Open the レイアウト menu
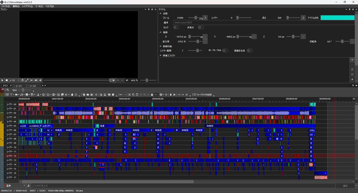 [28, 6]
